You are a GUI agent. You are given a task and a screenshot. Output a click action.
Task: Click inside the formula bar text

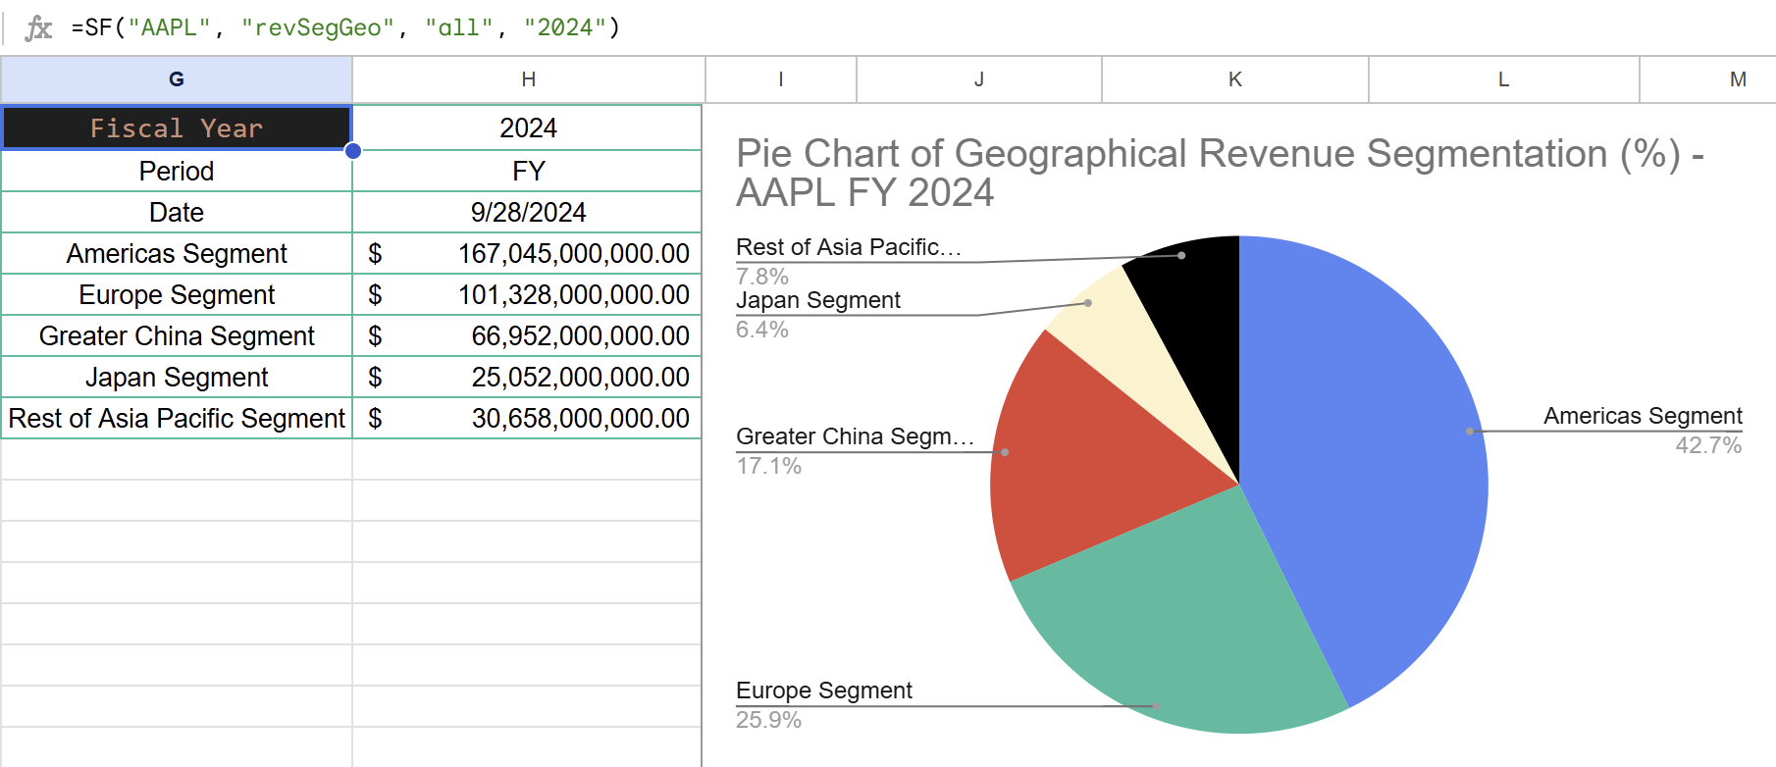(x=345, y=27)
